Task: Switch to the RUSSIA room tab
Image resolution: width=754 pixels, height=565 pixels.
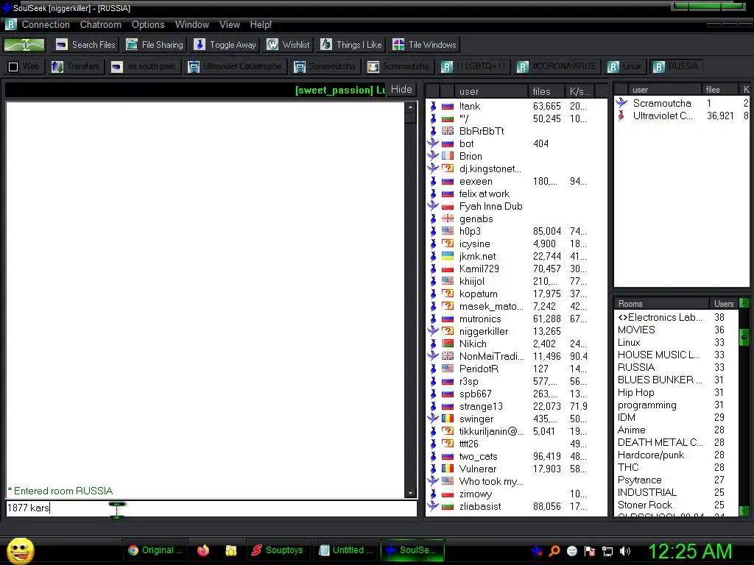Action: 676,66
